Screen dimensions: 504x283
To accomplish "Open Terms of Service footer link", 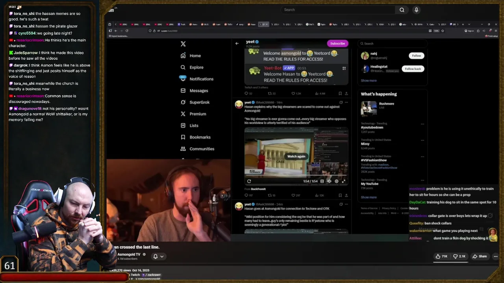I will point(369,208).
